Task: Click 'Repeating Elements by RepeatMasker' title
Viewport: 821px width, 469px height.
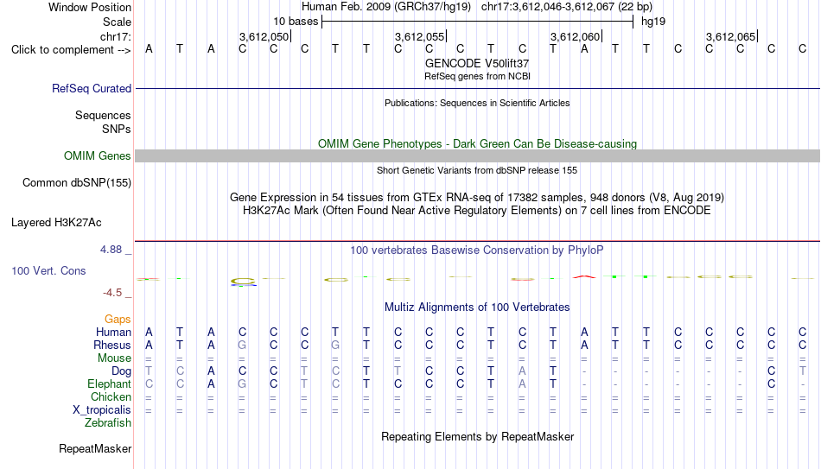Action: pos(477,436)
